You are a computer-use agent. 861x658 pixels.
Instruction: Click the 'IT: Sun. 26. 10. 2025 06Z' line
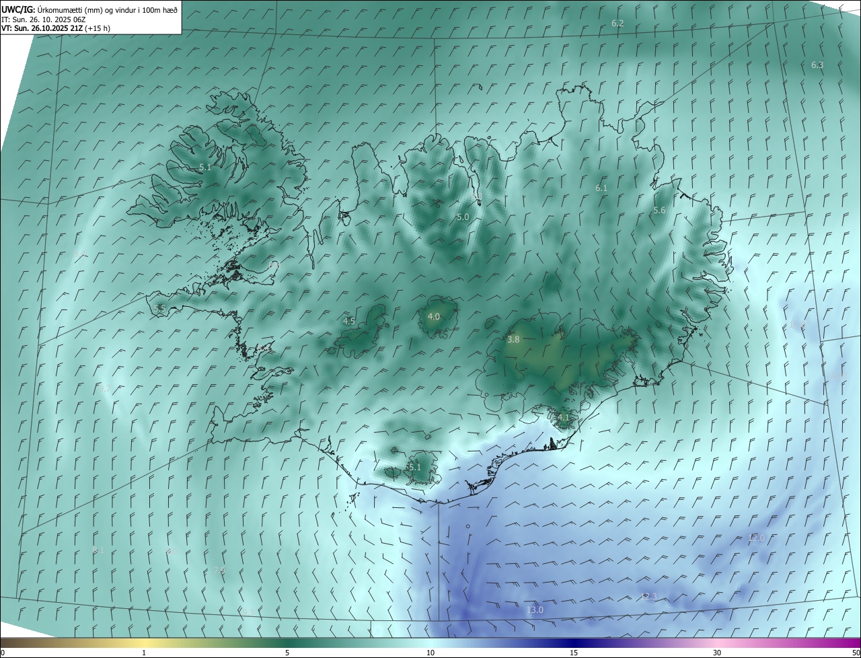43,20
